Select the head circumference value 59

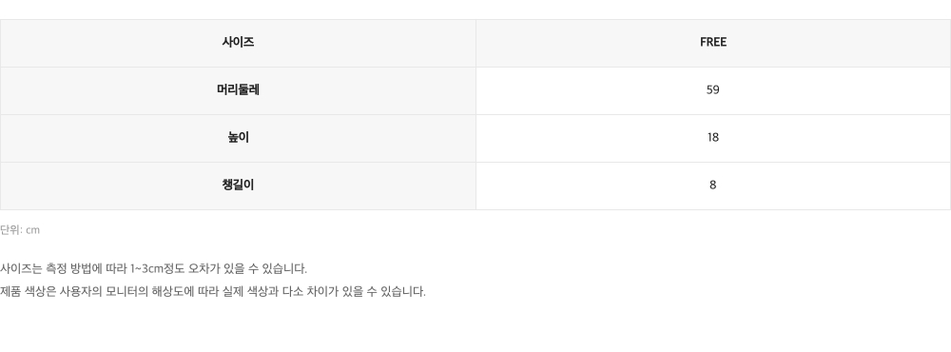(x=712, y=89)
